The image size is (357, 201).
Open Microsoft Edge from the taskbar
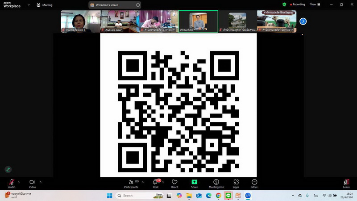pyautogui.click(x=208, y=196)
